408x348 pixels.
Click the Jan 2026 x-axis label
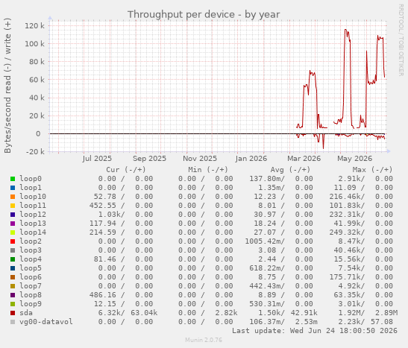[251, 159]
